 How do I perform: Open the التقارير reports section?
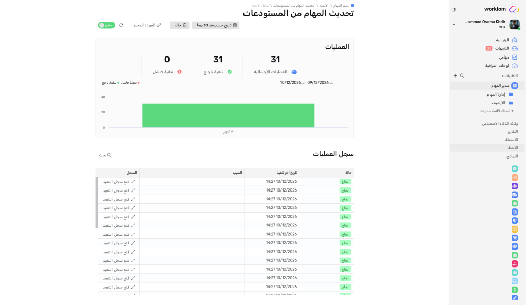pyautogui.click(x=513, y=132)
